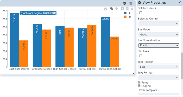Zoom out with minus icon

point(127,9)
